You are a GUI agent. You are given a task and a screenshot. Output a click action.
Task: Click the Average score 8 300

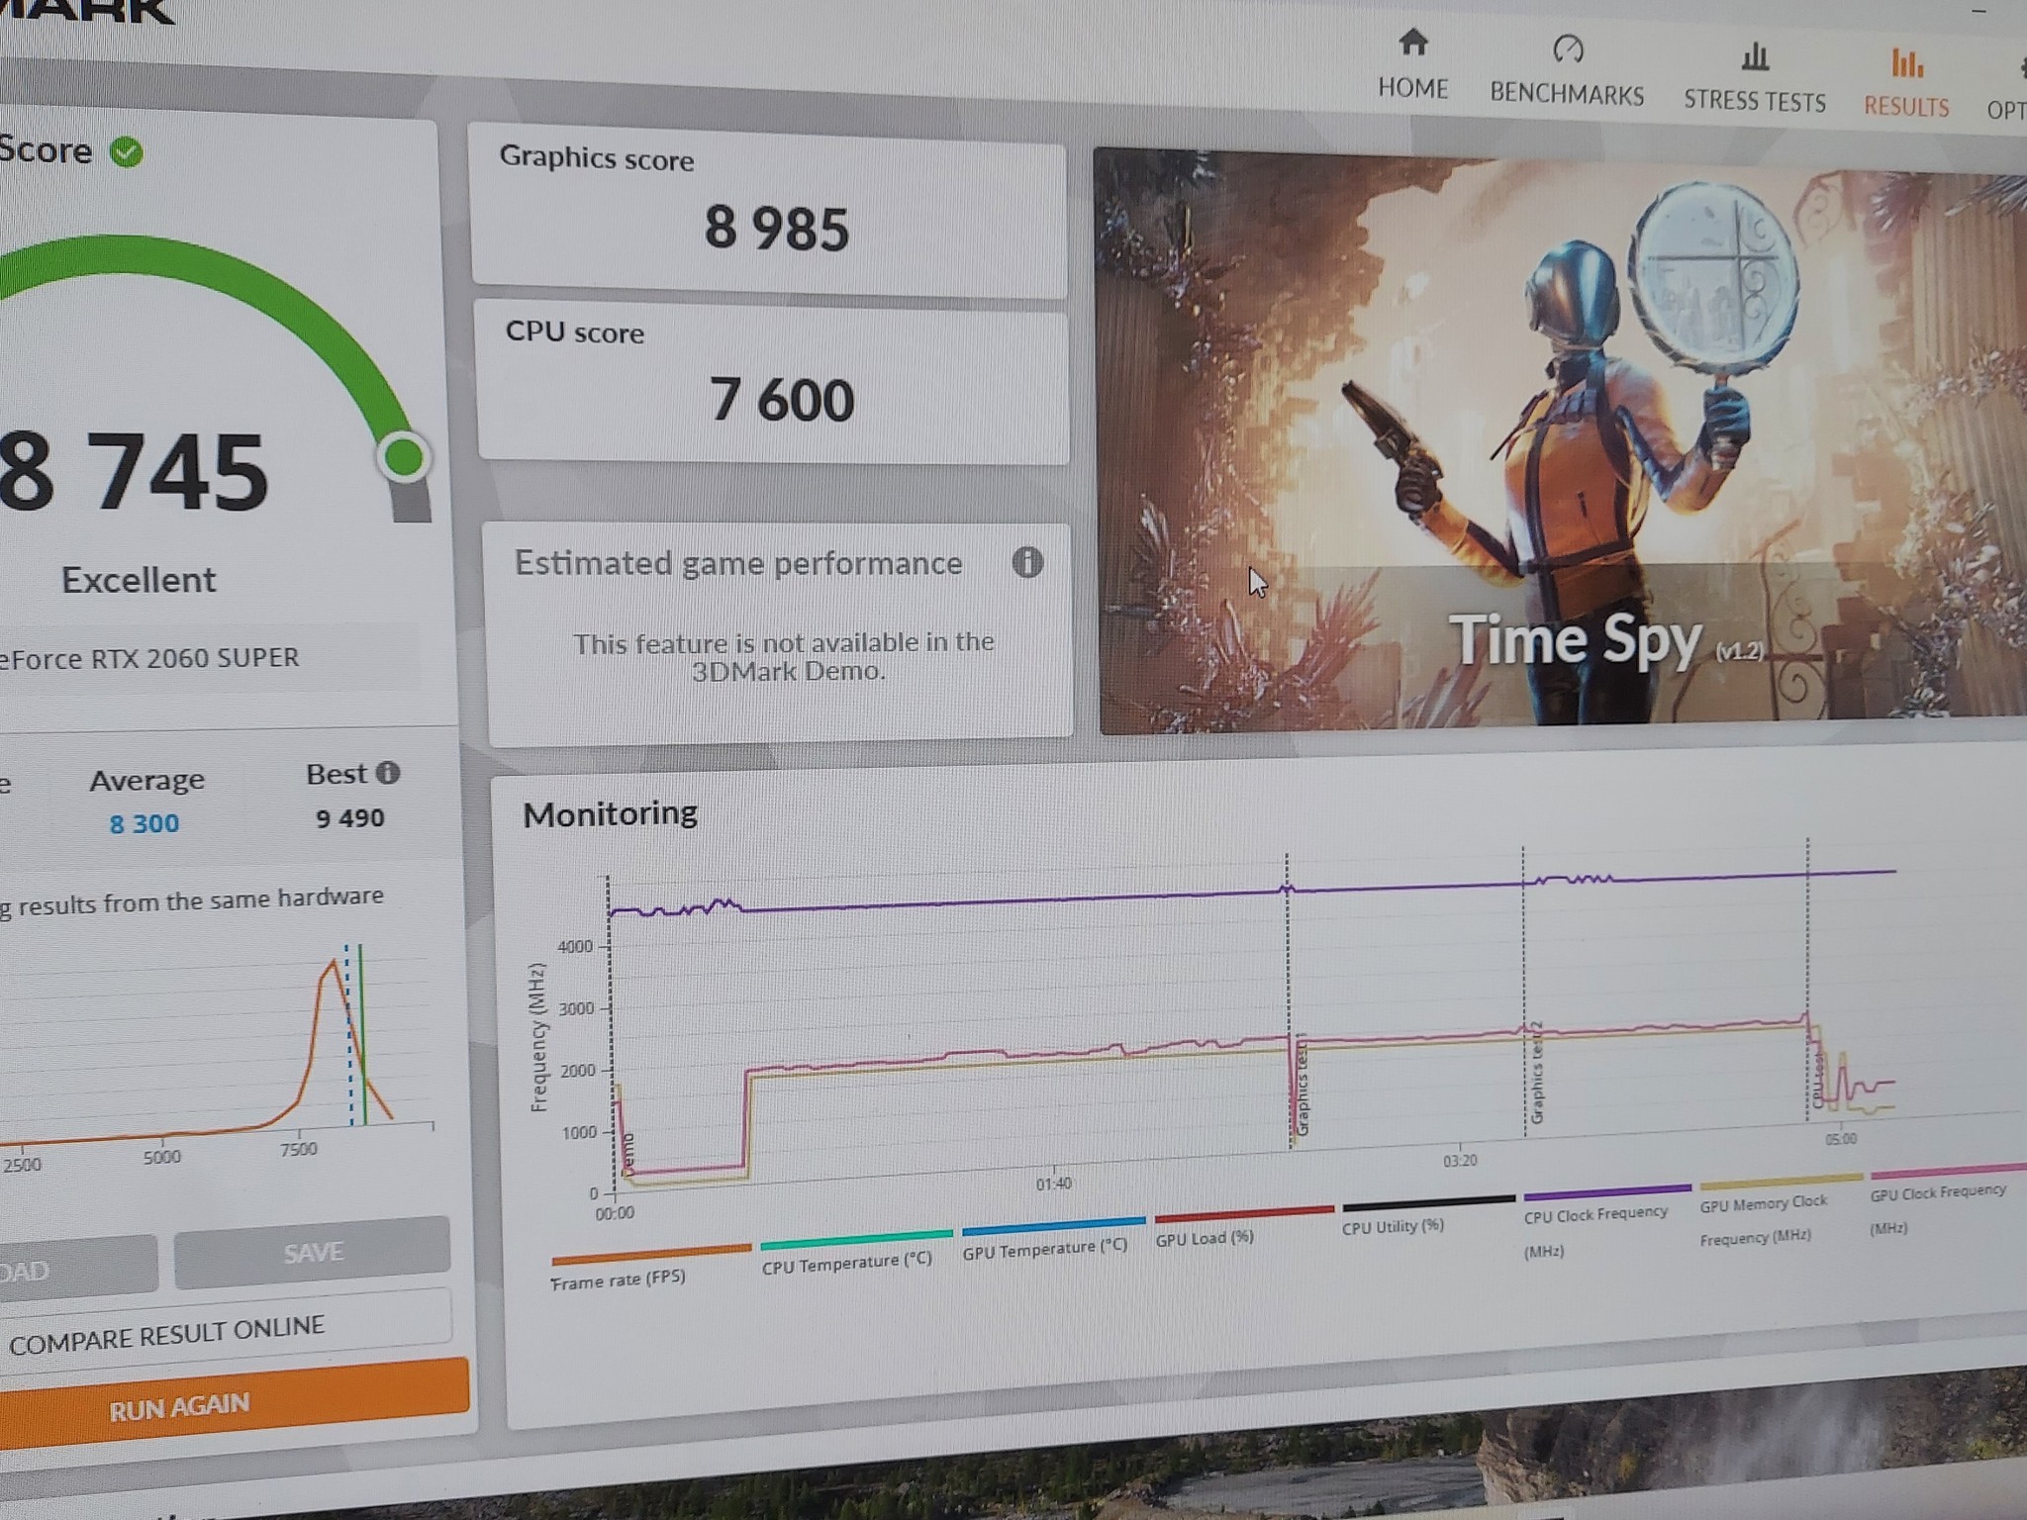[x=145, y=823]
